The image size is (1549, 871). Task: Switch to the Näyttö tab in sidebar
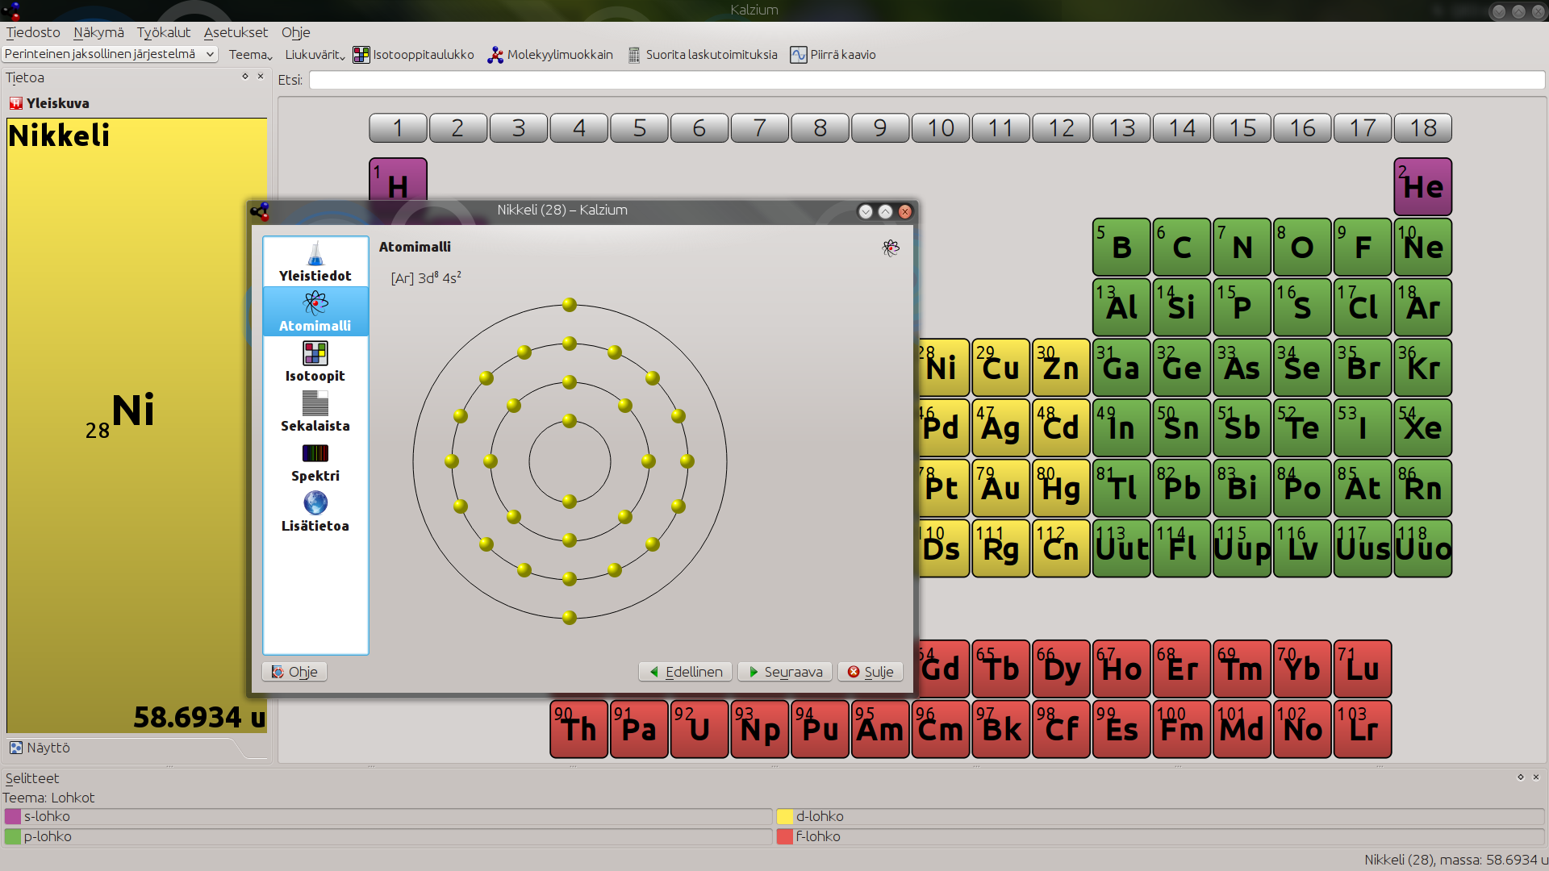pos(40,748)
